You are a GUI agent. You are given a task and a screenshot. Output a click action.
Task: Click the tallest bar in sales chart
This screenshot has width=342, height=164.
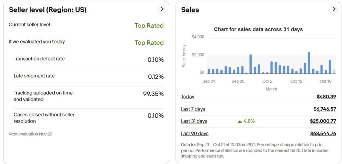coord(309,63)
